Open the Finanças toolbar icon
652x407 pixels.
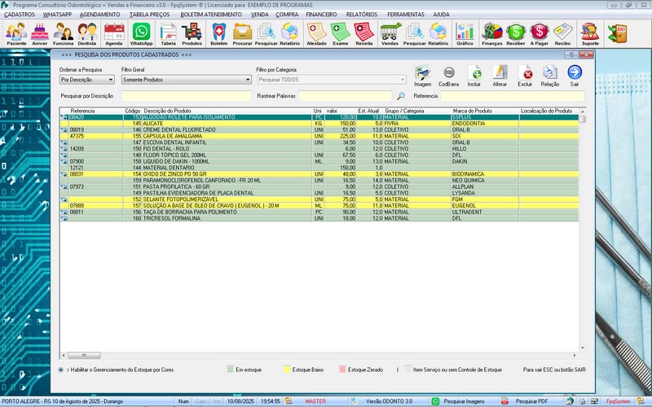coord(491,33)
